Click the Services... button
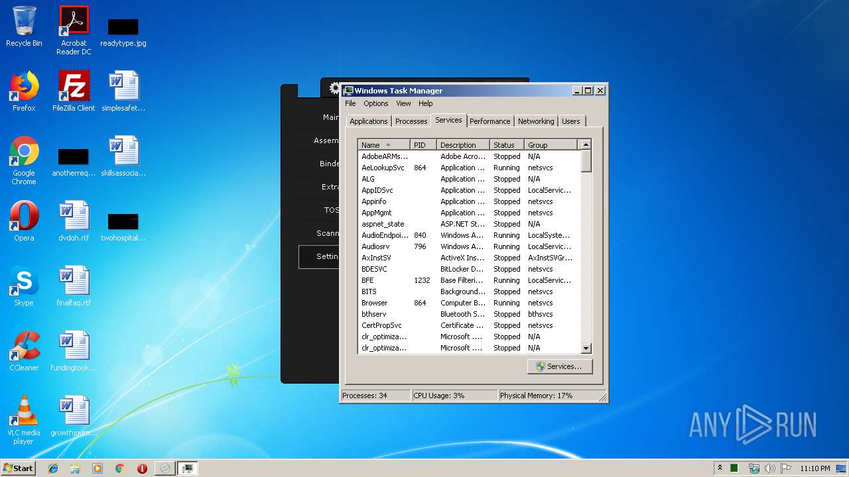The height and width of the screenshot is (477, 849). click(560, 366)
